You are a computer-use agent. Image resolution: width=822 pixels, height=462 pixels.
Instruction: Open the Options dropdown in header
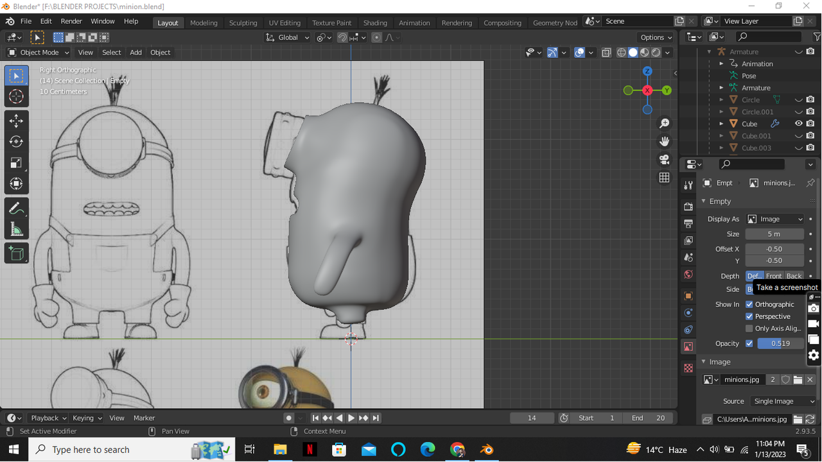tap(656, 37)
